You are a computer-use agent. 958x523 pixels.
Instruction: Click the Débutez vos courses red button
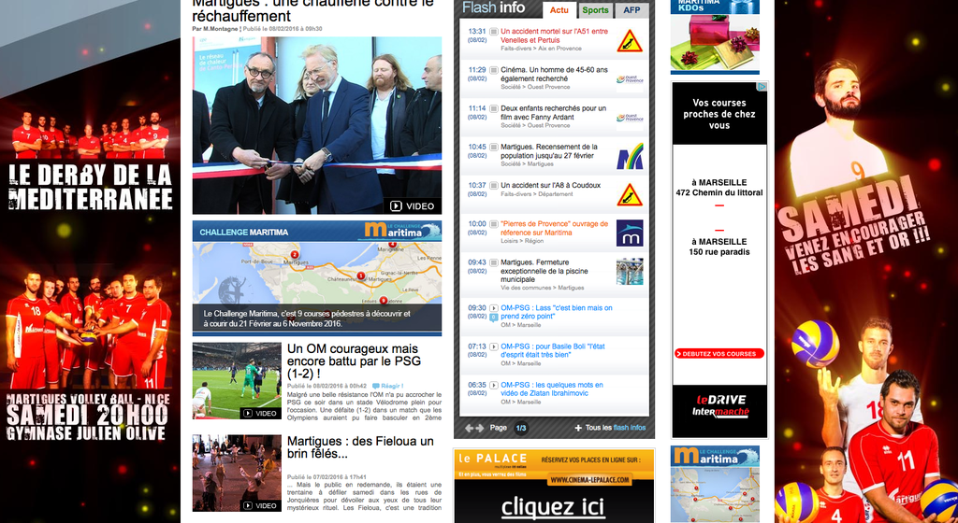point(718,354)
